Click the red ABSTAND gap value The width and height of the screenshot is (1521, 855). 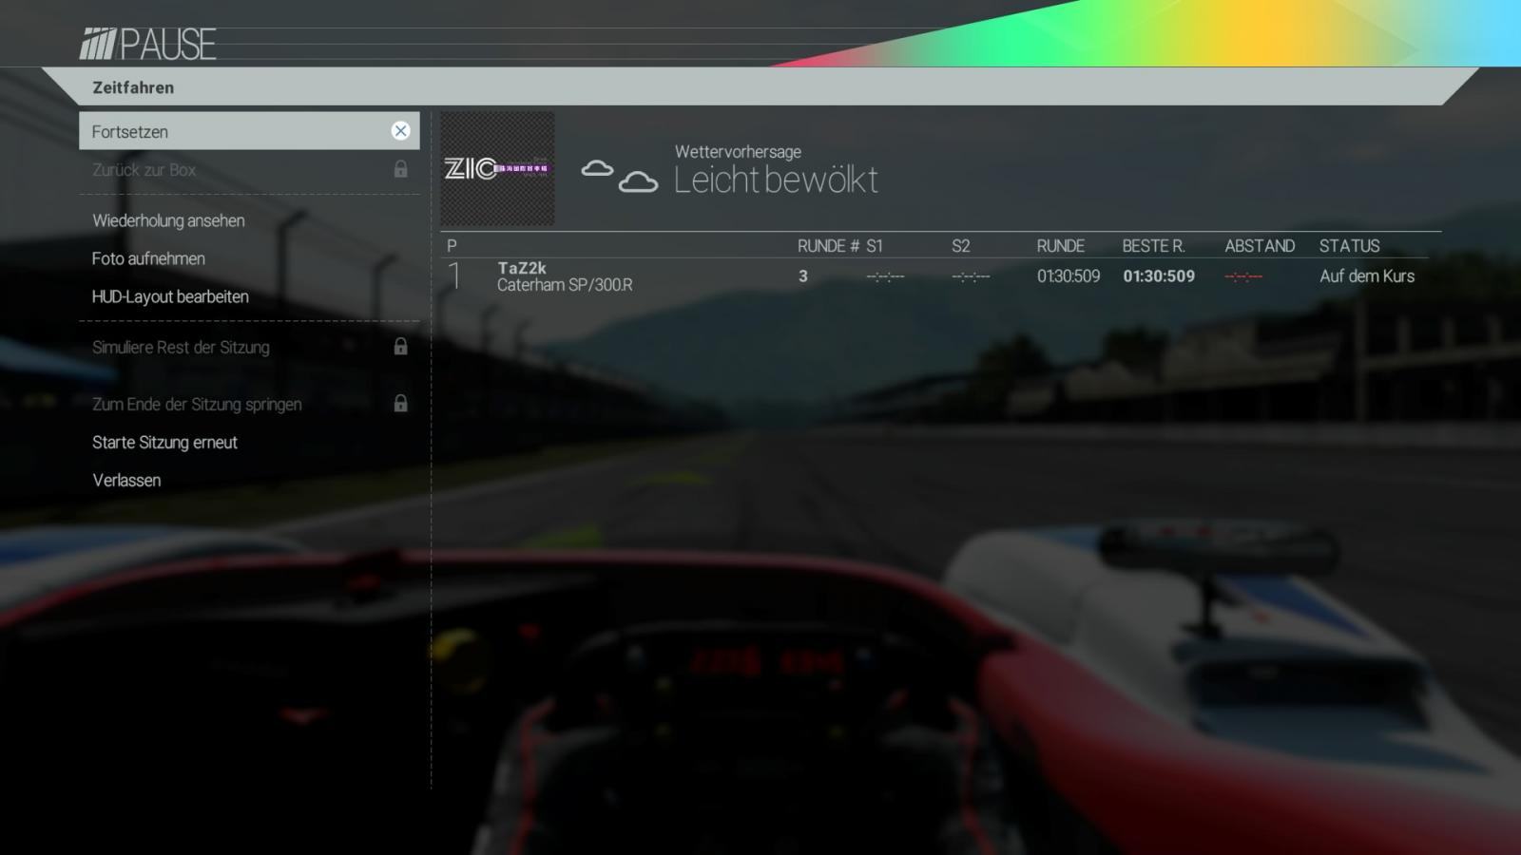(1243, 276)
